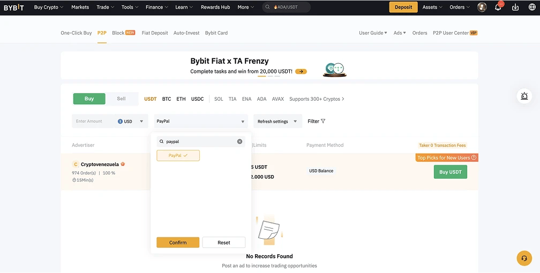Screen dimensions: 540x273
Task: Open the Filter funnel icon
Action: (x=323, y=122)
